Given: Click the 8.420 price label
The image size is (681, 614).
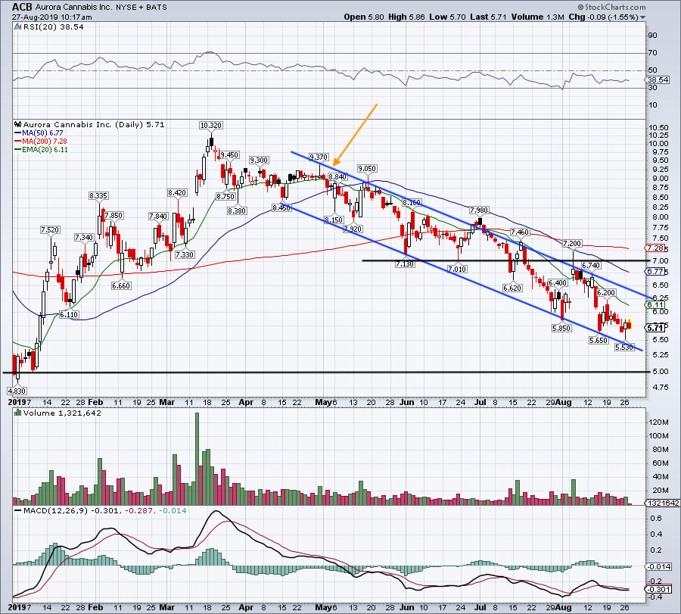Looking at the screenshot, I should (177, 193).
